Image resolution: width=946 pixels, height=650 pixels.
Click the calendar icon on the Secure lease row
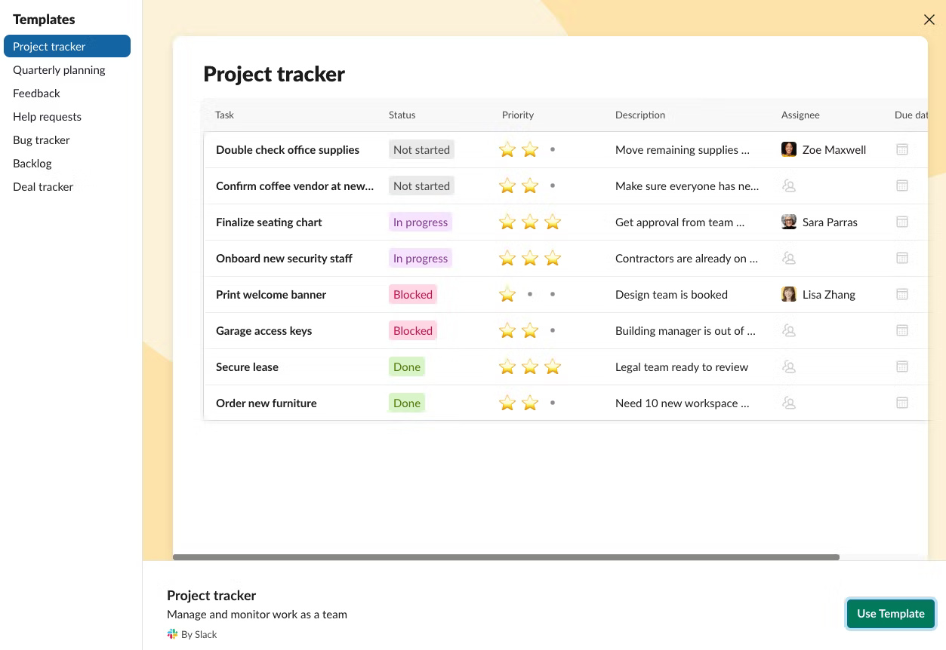tap(902, 366)
